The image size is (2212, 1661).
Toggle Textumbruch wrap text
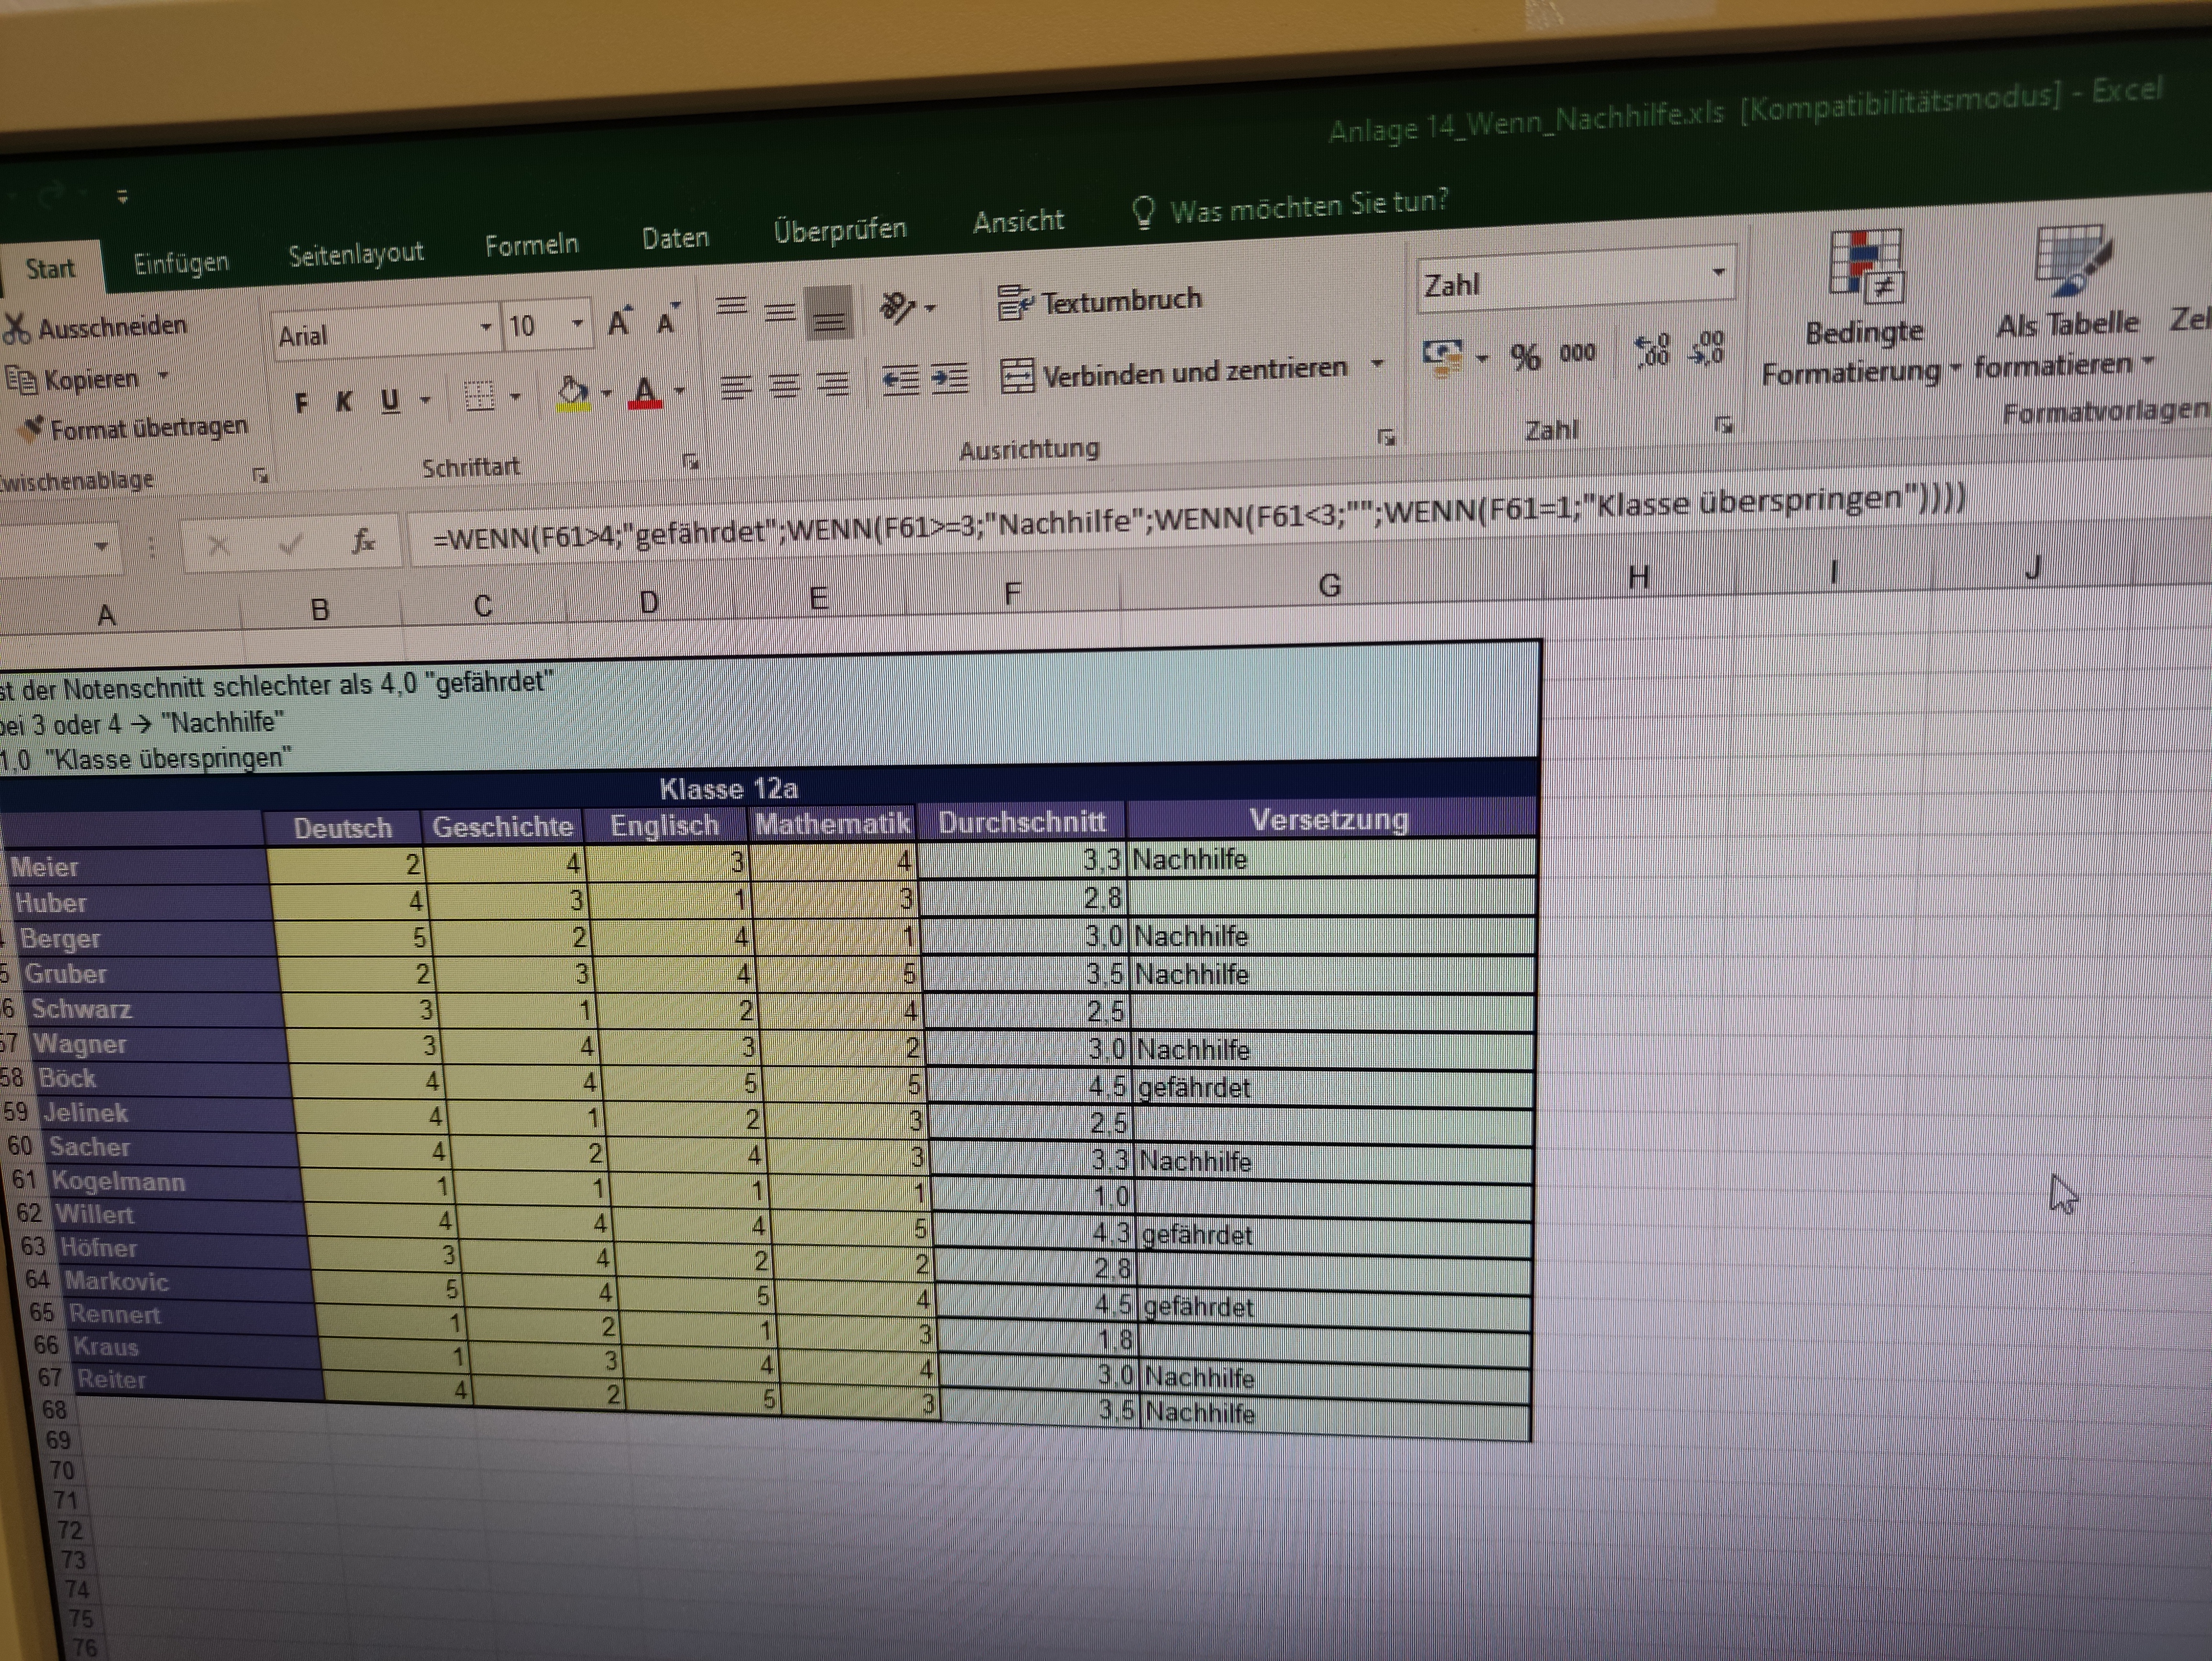click(x=1100, y=302)
